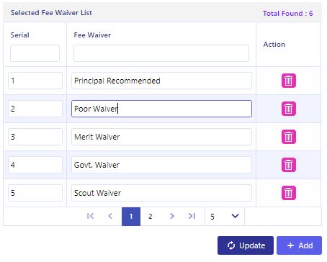This screenshot has height=262, width=327.
Task: Focus the Serial filter input box
Action: [x=35, y=53]
